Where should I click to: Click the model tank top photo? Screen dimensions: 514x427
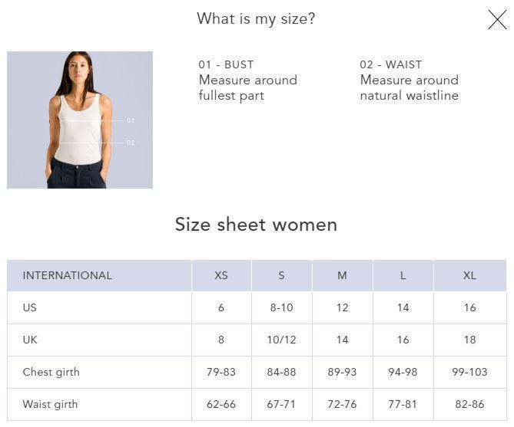pyautogui.click(x=80, y=120)
